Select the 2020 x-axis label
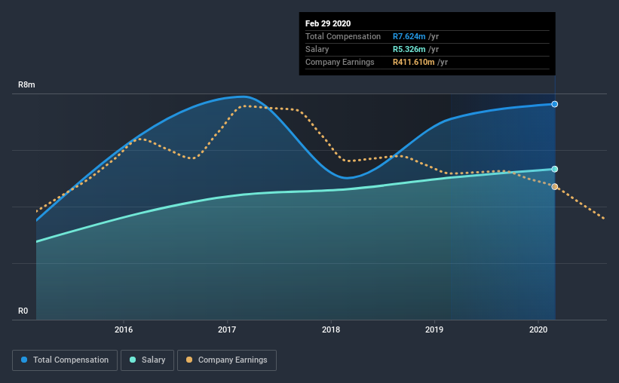Screen dimensions: 619x383 coord(538,329)
